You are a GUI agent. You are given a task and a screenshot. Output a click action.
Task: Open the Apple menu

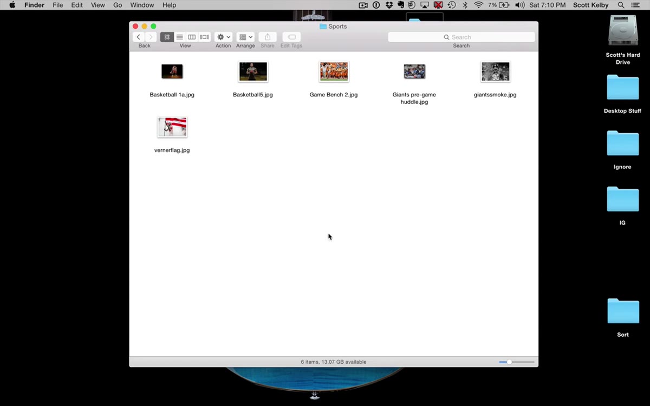(x=12, y=5)
